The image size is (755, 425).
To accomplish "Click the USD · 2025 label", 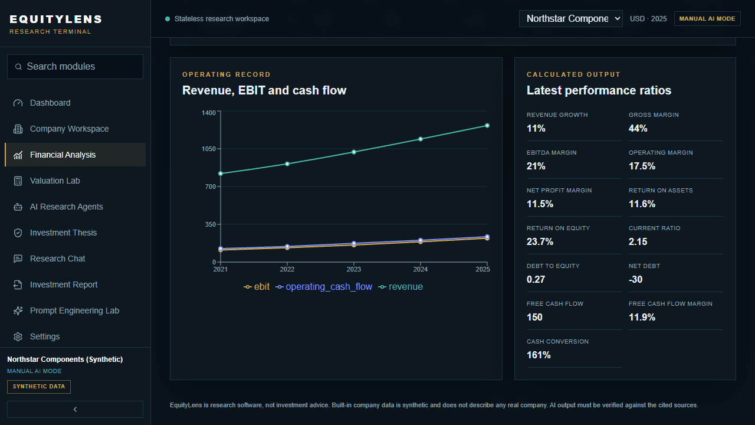I will (x=648, y=19).
